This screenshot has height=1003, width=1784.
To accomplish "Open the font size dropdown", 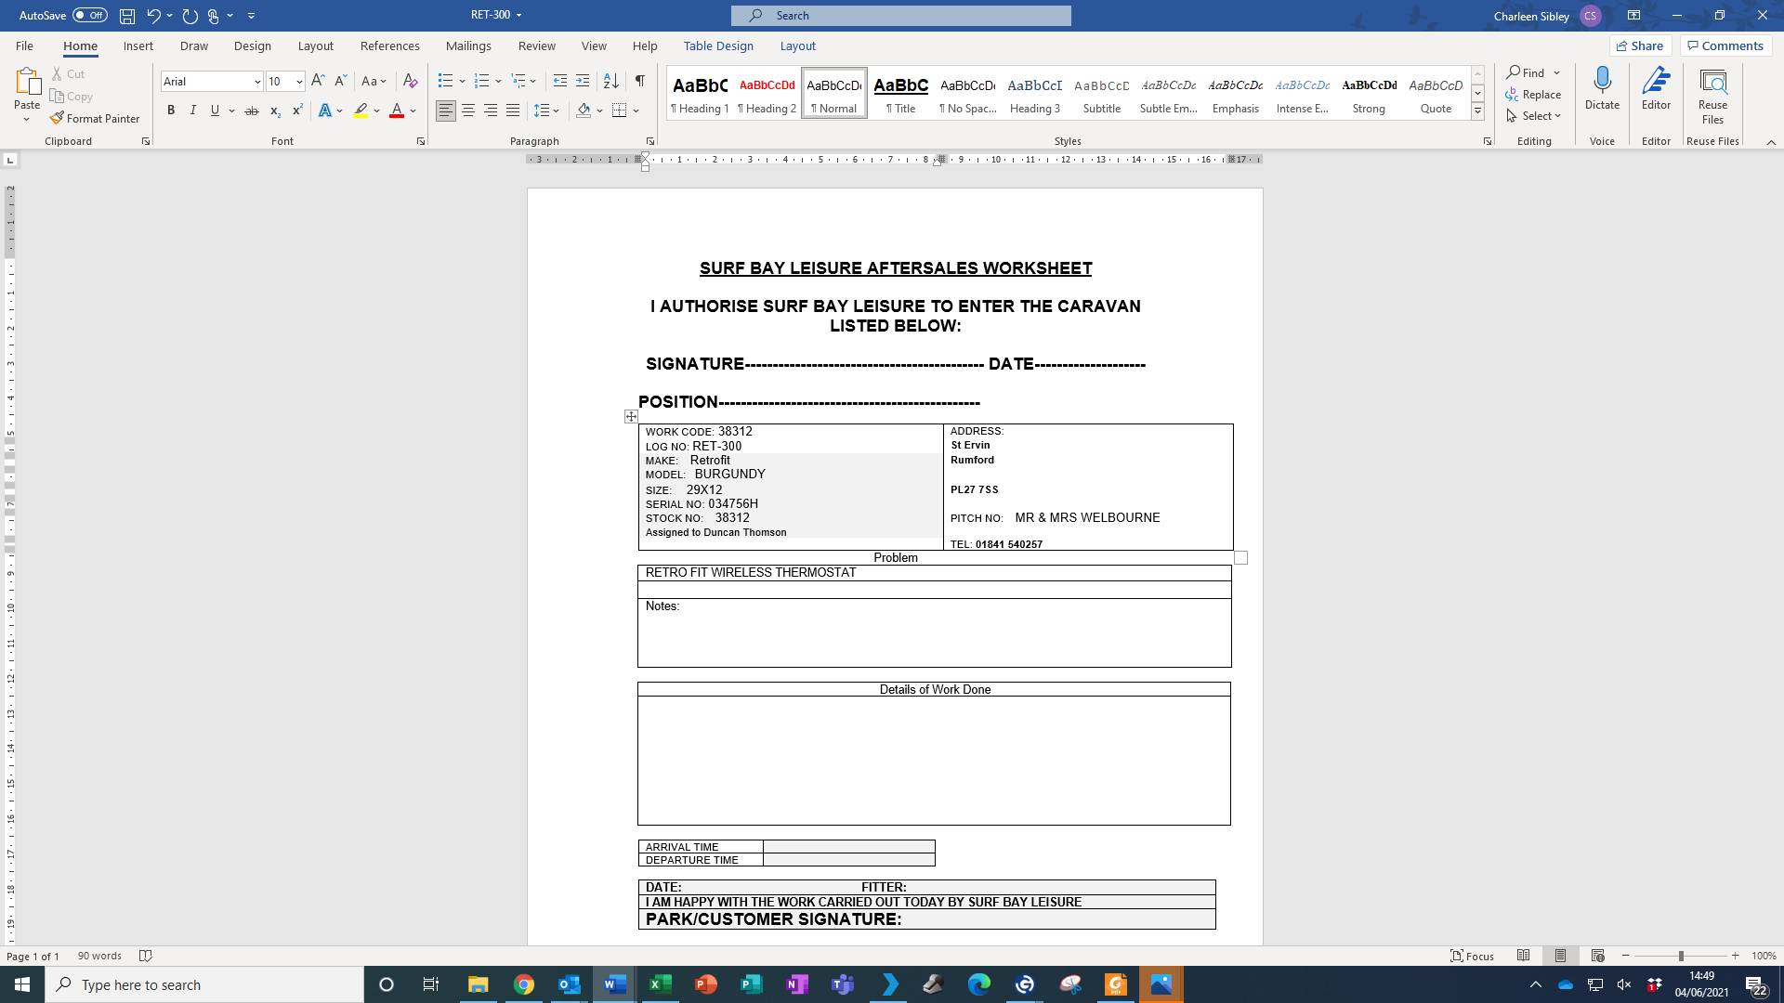I will coord(299,82).
